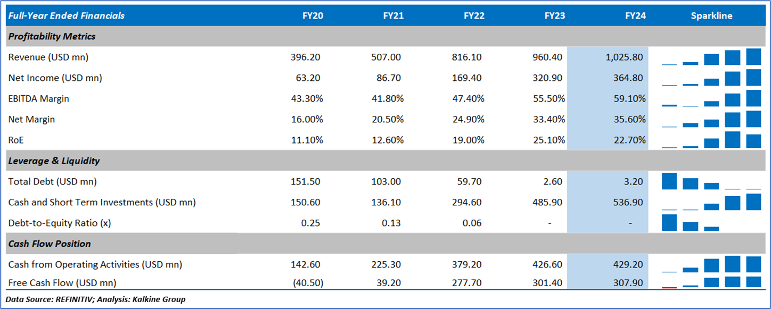Select the EBITDA Margin sparkline

point(711,98)
